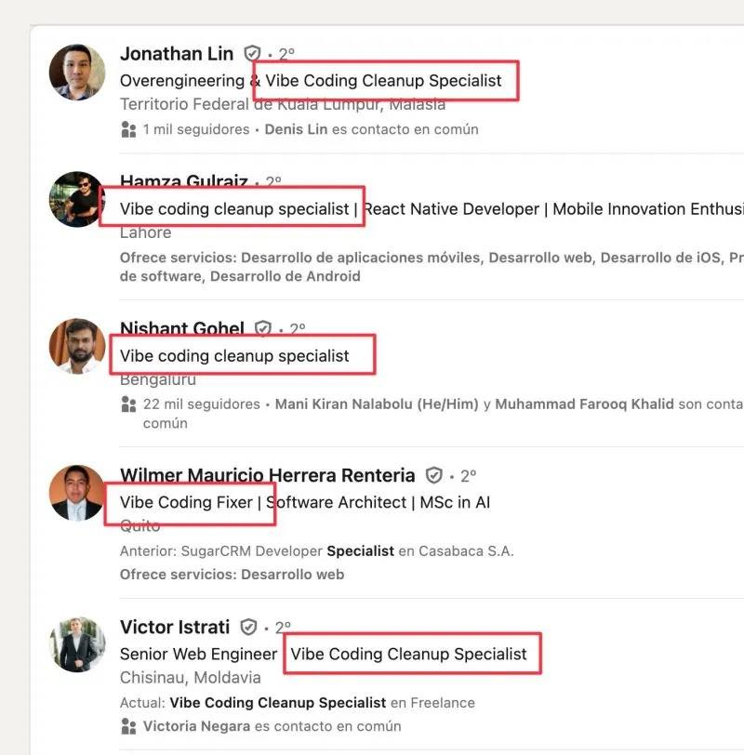Click the people icon next to 22 mil seguidores

pyautogui.click(x=128, y=404)
